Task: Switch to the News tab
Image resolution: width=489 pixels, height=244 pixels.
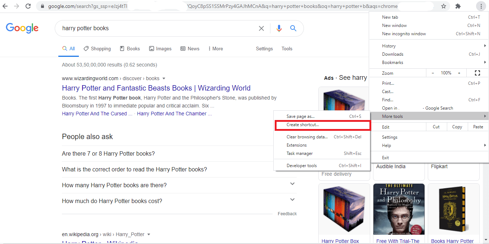Action: point(190,49)
